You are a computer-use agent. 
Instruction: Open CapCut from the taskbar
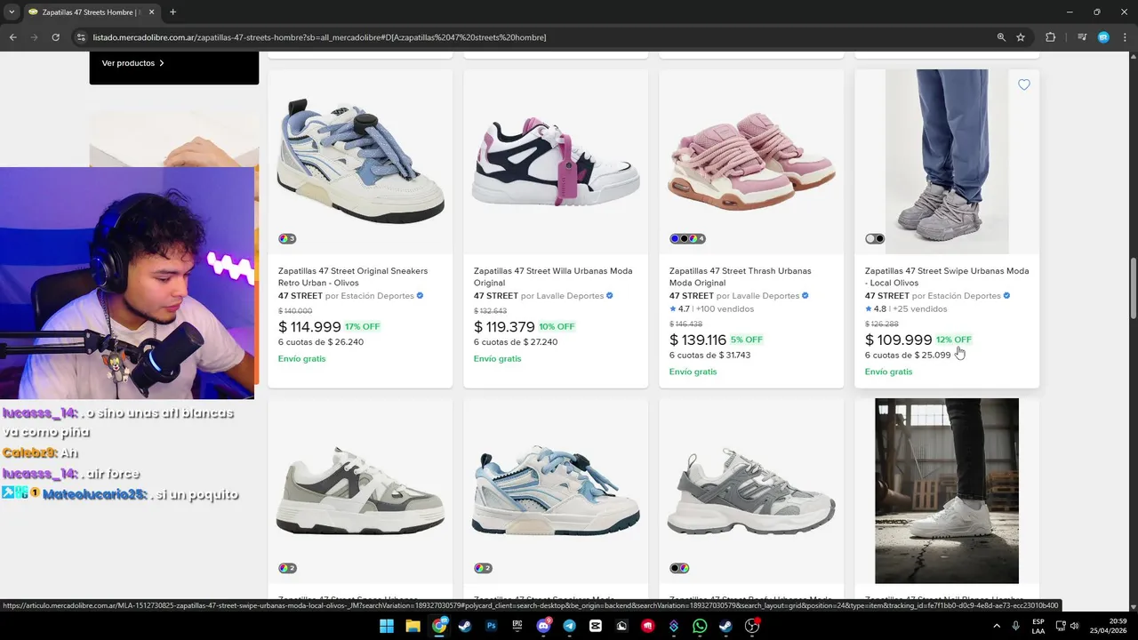596,626
